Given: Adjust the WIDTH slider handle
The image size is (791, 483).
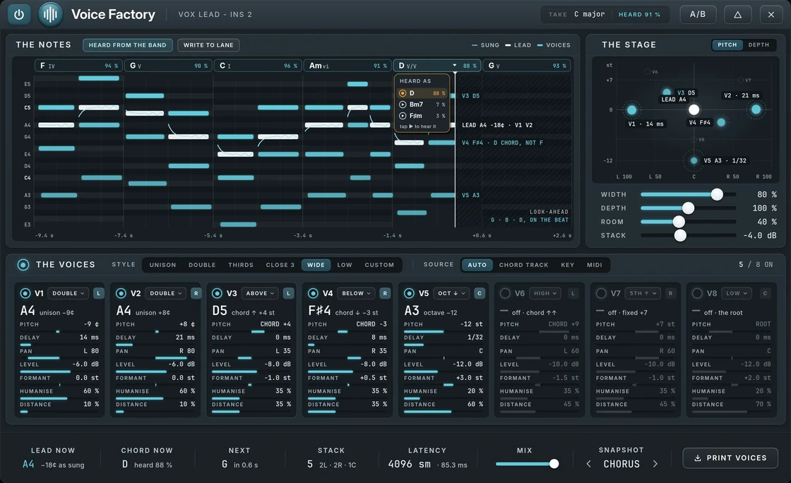Looking at the screenshot, I should (717, 194).
